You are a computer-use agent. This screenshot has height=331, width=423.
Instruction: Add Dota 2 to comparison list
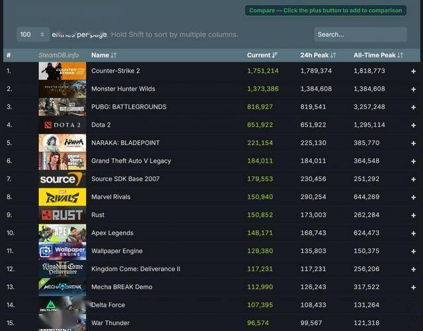coord(413,125)
